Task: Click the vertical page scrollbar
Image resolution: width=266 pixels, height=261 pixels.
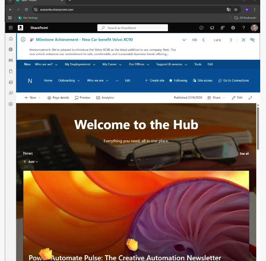Action: pos(258,128)
